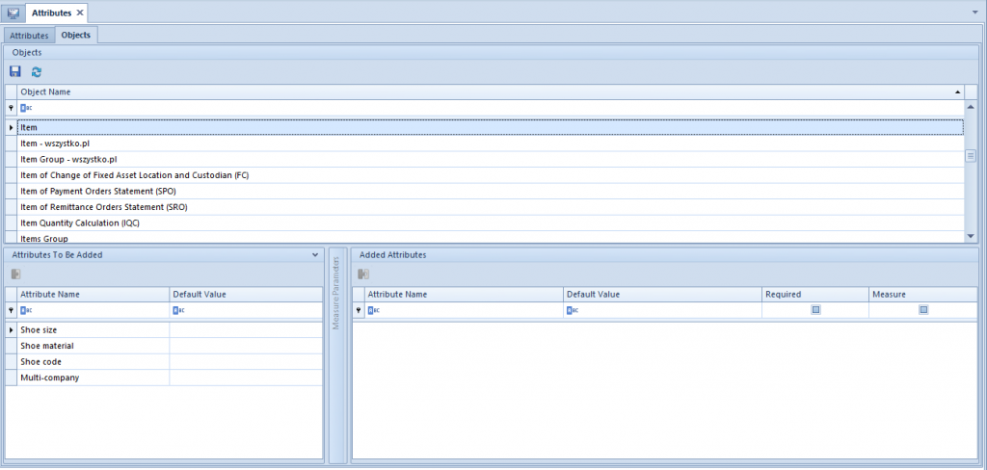Image resolution: width=987 pixels, height=470 pixels.
Task: Toggle sort arrow on Object Name column
Action: pos(958,91)
